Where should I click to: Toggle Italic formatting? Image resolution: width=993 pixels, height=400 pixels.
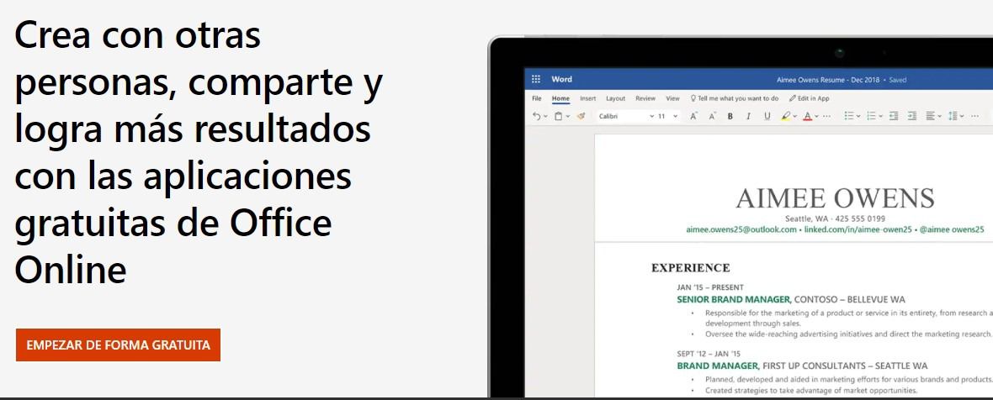748,116
